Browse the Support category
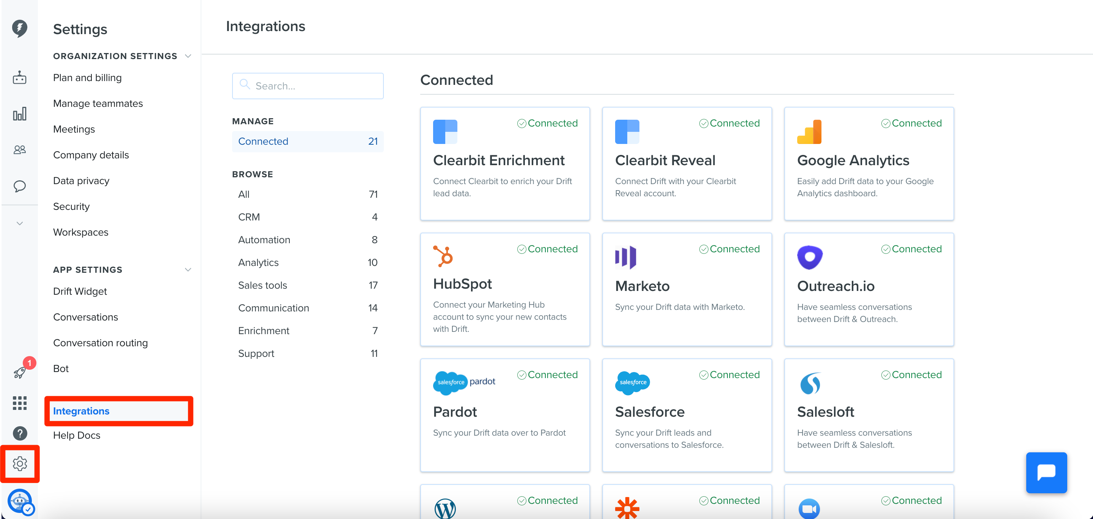 click(308, 353)
